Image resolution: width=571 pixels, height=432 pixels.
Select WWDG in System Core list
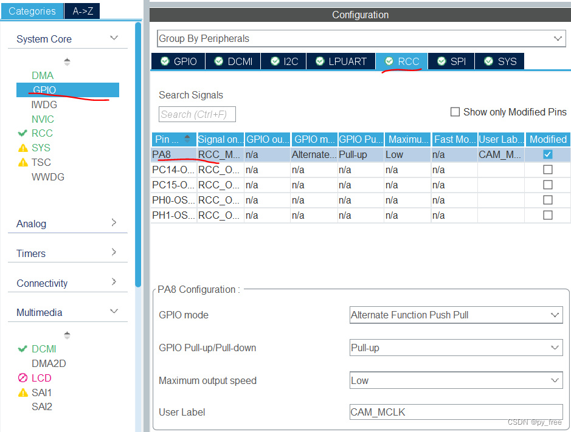point(47,177)
